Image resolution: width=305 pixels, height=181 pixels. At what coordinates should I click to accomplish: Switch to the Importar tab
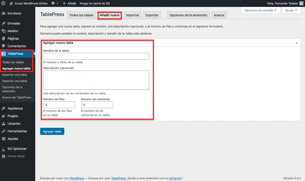pyautogui.click(x=133, y=15)
